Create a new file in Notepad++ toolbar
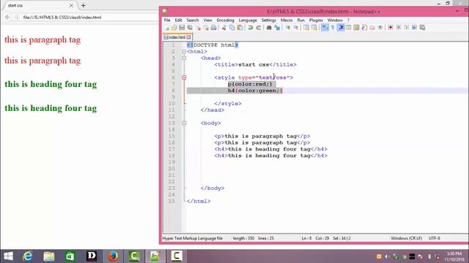 click(x=167, y=28)
